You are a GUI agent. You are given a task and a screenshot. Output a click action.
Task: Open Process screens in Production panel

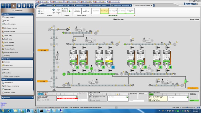9,17
